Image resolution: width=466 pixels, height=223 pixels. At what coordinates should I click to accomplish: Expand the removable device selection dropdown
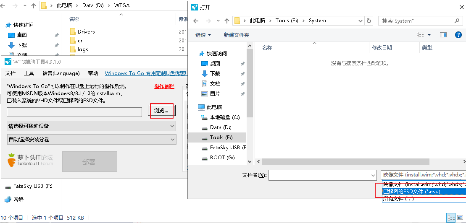91,126
